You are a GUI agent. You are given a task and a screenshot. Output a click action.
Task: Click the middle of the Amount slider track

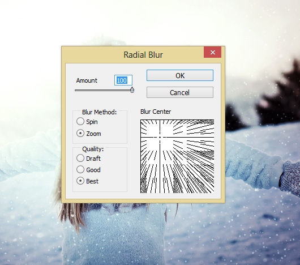point(104,90)
